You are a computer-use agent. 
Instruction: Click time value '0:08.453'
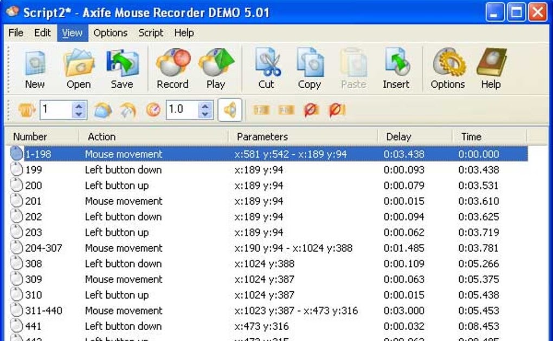[479, 326]
